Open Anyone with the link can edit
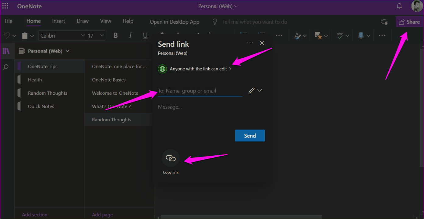Viewport: 424px width, 219px height. [x=200, y=69]
